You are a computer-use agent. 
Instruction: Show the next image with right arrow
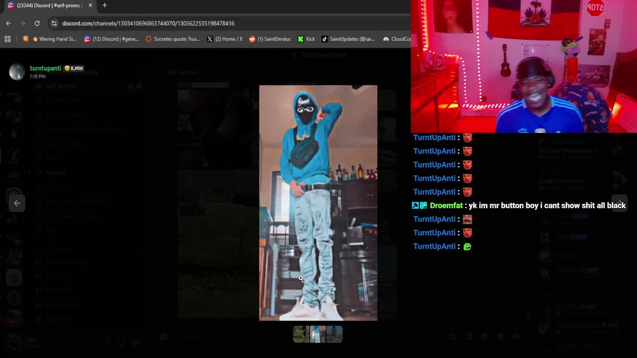tap(619, 203)
